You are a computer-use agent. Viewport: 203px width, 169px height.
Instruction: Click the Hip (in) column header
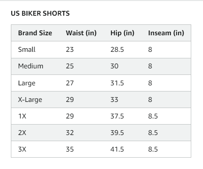tap(122, 33)
